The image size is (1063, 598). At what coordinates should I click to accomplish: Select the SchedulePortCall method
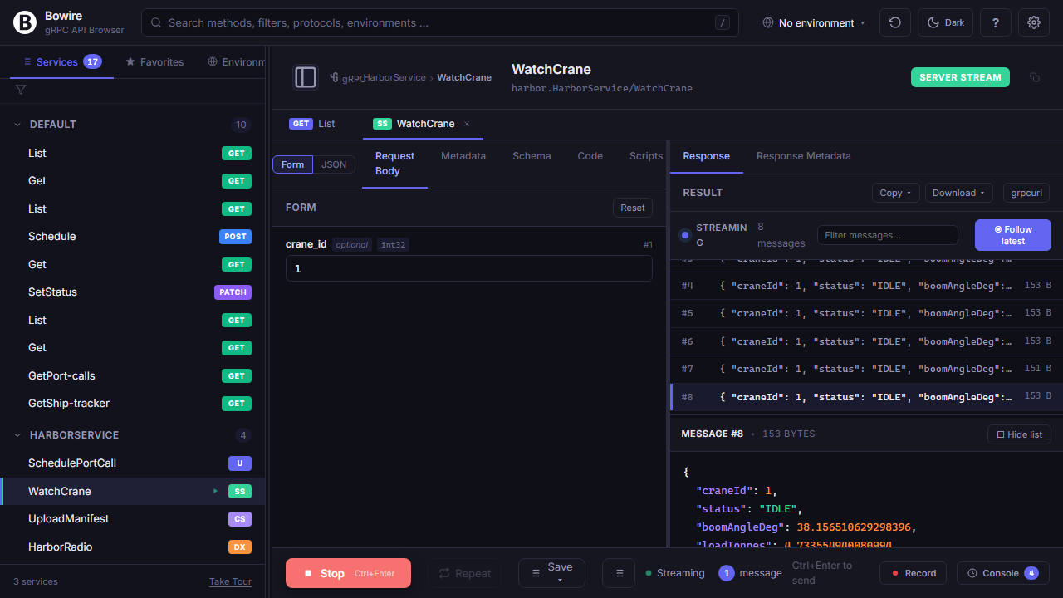point(133,463)
